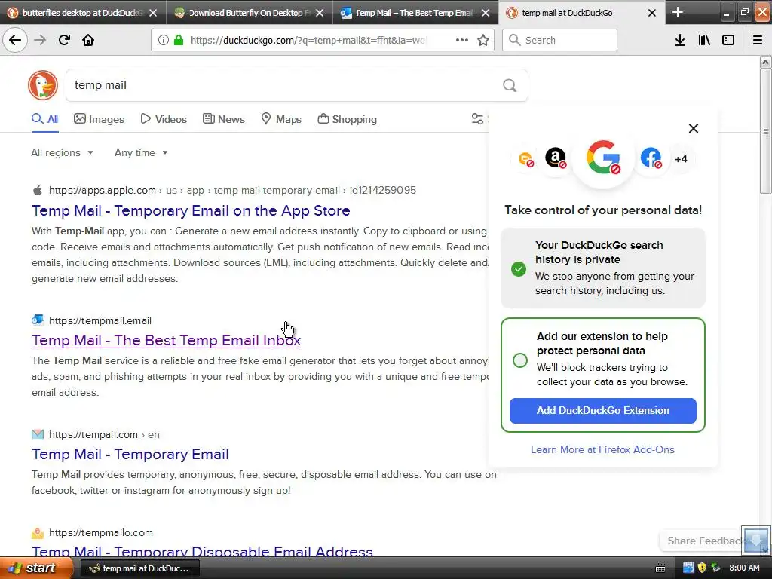Click the https://tempmailo.com URL text

tap(101, 532)
